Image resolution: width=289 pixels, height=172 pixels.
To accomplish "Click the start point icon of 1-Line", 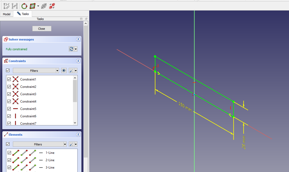I will pyautogui.click(x=24, y=153).
